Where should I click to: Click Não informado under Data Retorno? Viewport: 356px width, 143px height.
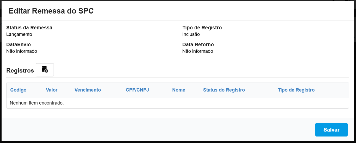198,51
